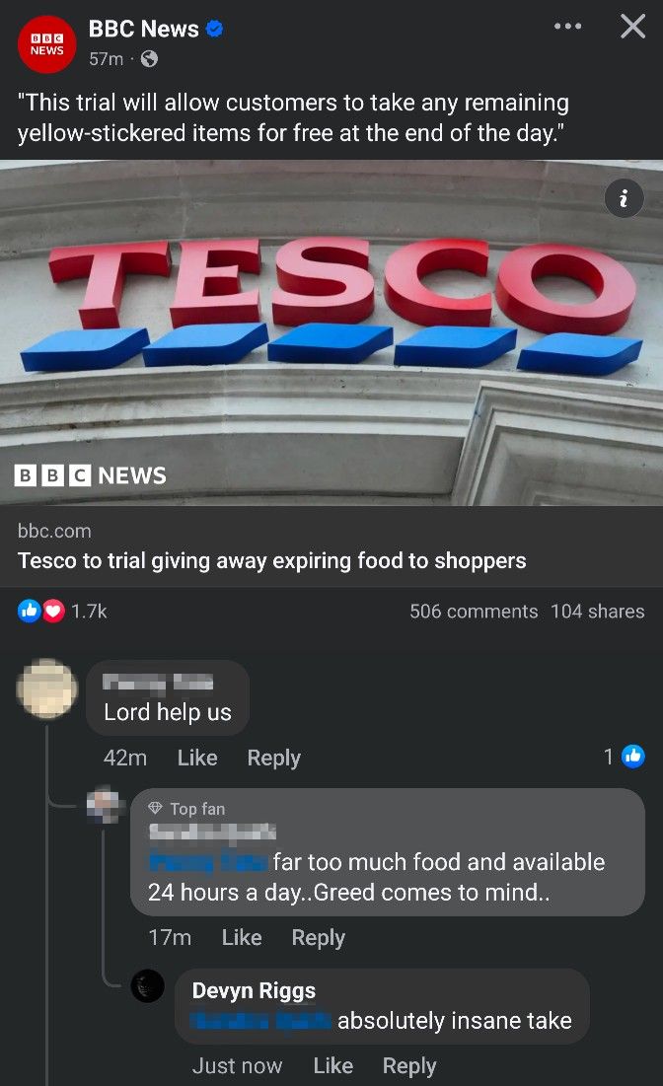This screenshot has height=1086, width=663.
Task: View the 104 shares list
Action: tap(597, 611)
